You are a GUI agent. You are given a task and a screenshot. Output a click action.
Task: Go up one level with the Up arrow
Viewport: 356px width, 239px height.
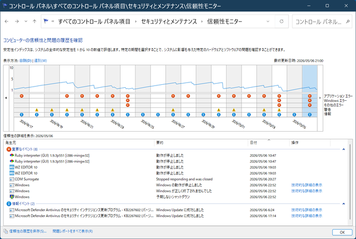[34, 21]
